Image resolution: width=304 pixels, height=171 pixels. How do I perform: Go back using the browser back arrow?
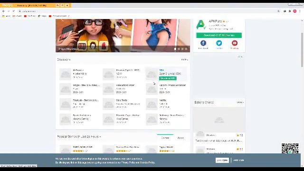click(3, 11)
